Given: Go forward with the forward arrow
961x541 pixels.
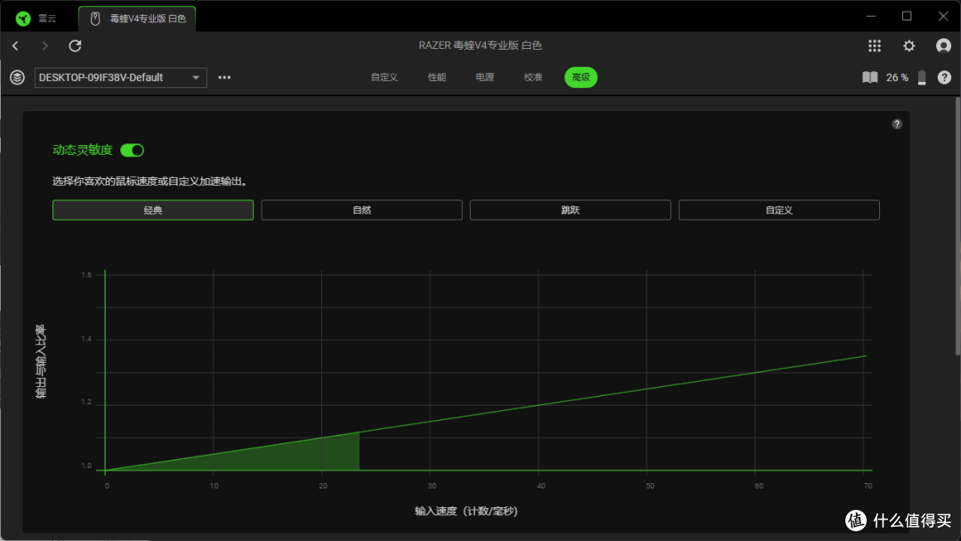Looking at the screenshot, I should pyautogui.click(x=44, y=46).
